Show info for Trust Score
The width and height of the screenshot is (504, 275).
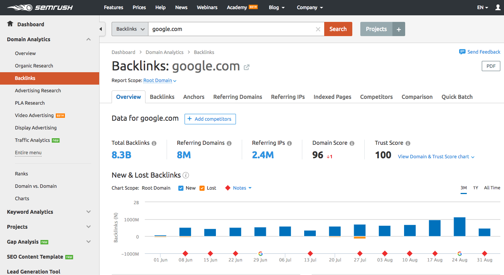(x=408, y=143)
